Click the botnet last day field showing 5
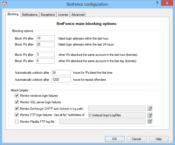 (x=45, y=61)
